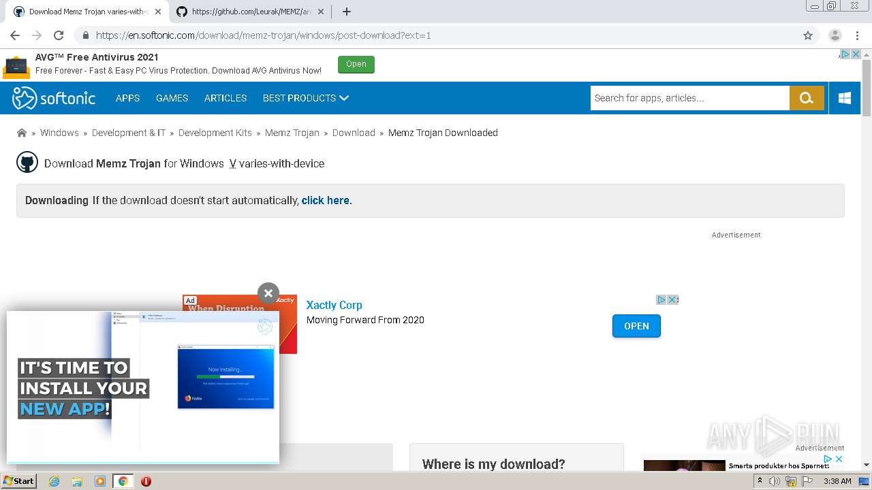
Task: Close the AVG top banner ad
Action: coord(856,54)
